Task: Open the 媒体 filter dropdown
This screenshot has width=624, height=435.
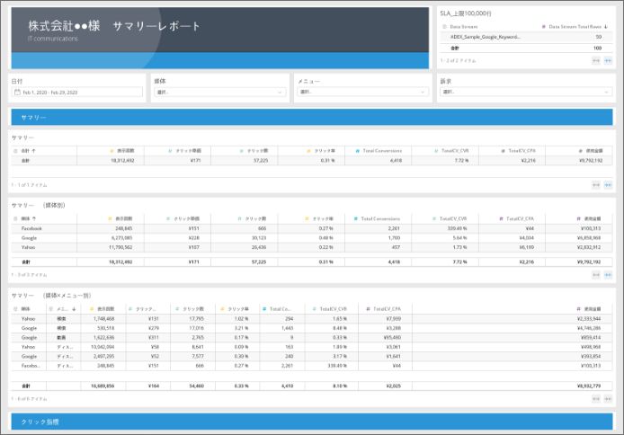Action: 219,93
